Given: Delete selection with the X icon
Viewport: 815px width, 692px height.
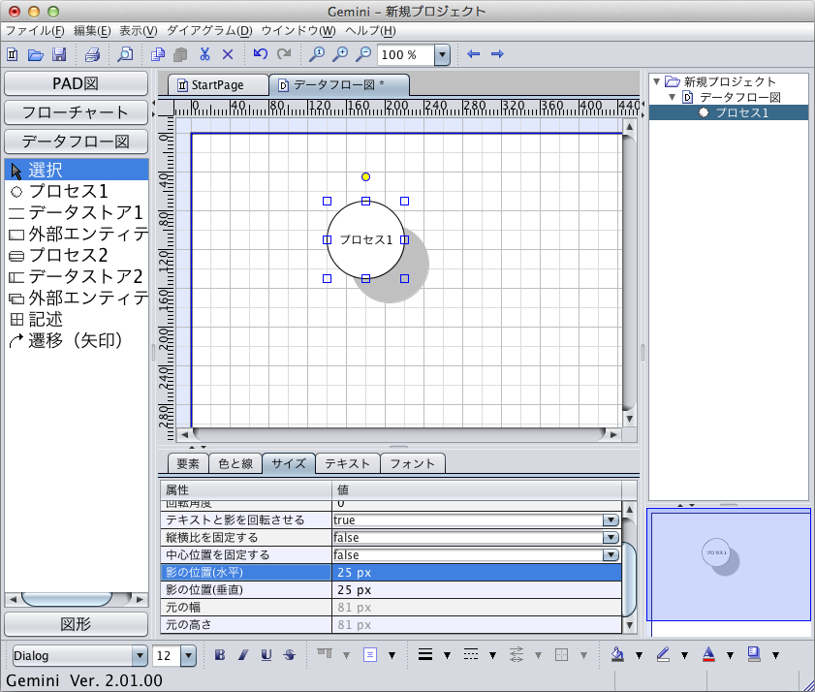Looking at the screenshot, I should coord(228,54).
